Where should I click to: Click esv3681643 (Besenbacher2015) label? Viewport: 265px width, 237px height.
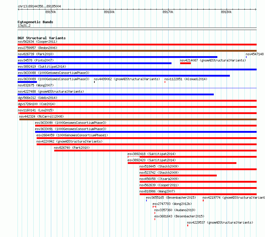click(x=179, y=216)
